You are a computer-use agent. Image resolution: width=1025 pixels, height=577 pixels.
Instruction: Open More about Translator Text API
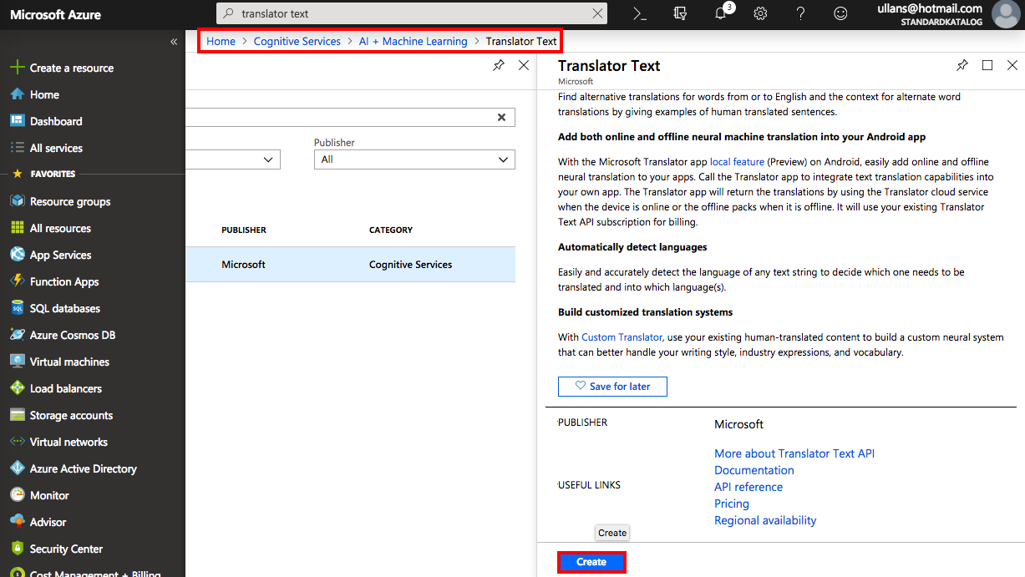coord(794,453)
